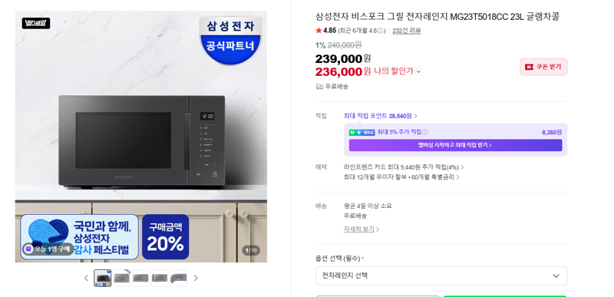The image size is (614, 297).
Task: Expand the 나의 할인가 dropdown arrow
Action: (x=418, y=71)
